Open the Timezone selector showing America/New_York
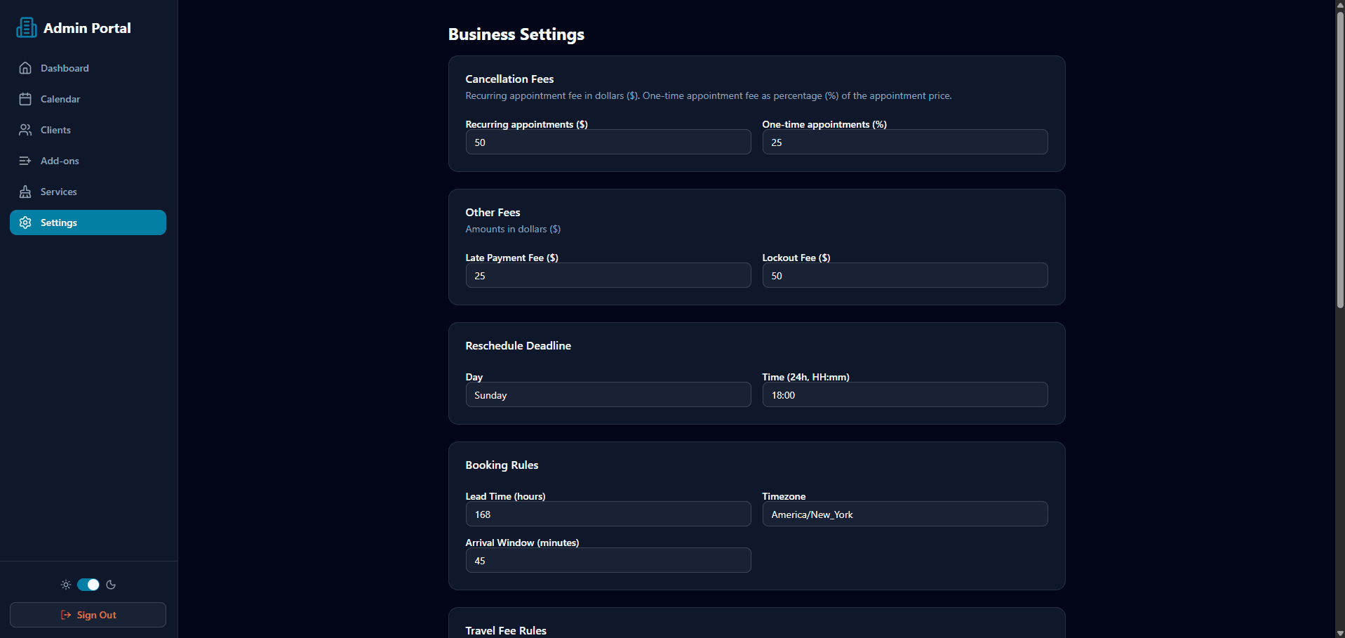Image resolution: width=1345 pixels, height=638 pixels. pyautogui.click(x=904, y=514)
